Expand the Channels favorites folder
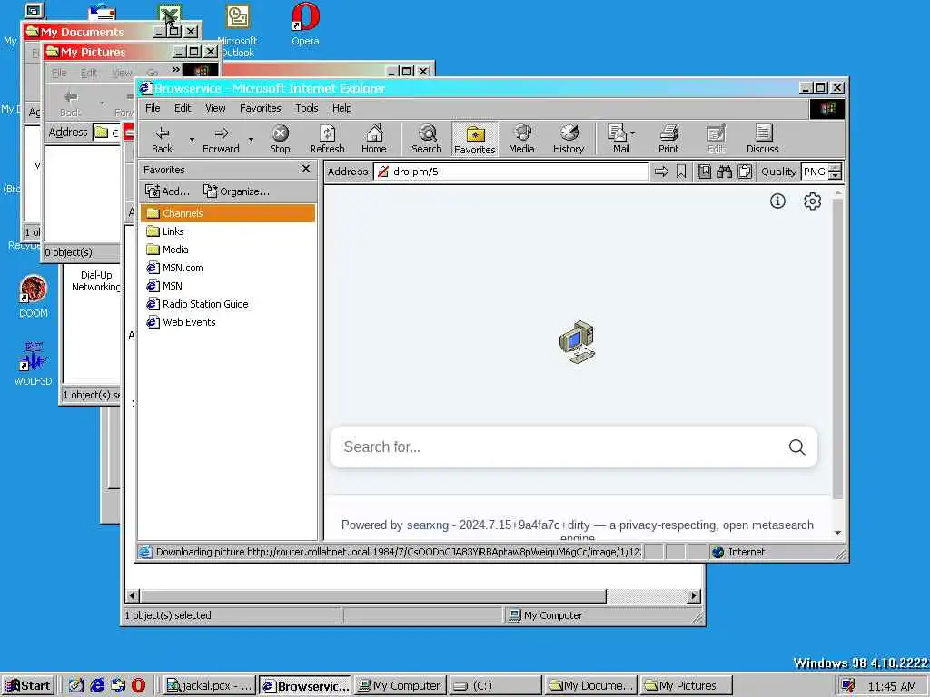 (228, 213)
